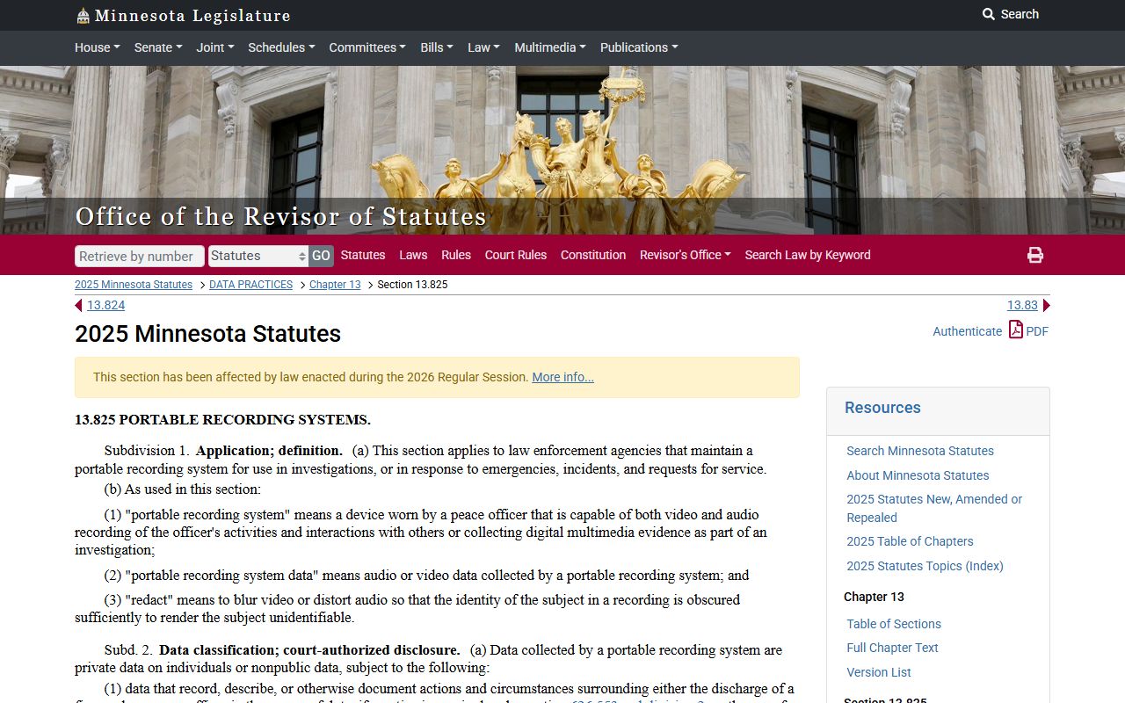Expand the Revisor's Office dropdown

point(686,255)
